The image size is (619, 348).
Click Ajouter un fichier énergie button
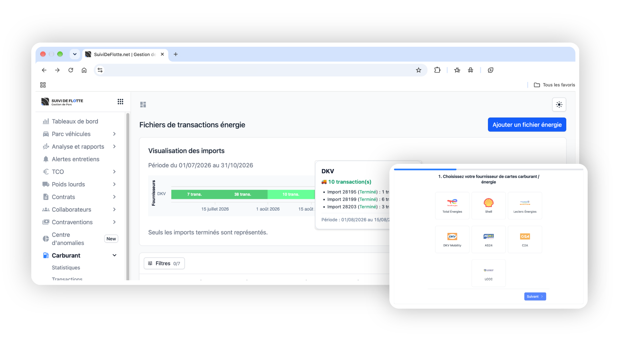click(527, 125)
